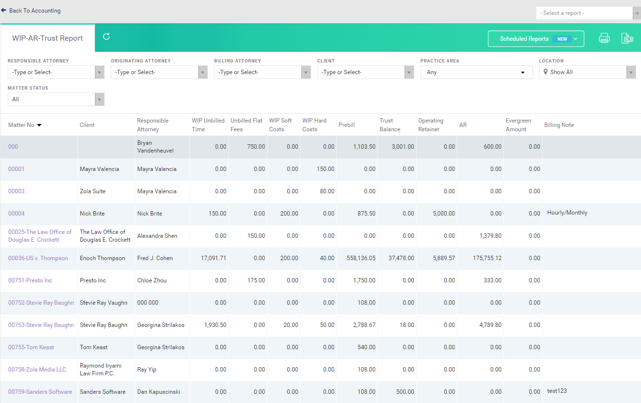Screen dimensions: 641x403
Task: Refresh the WIP-AR-Trust report
Action: coord(107,36)
